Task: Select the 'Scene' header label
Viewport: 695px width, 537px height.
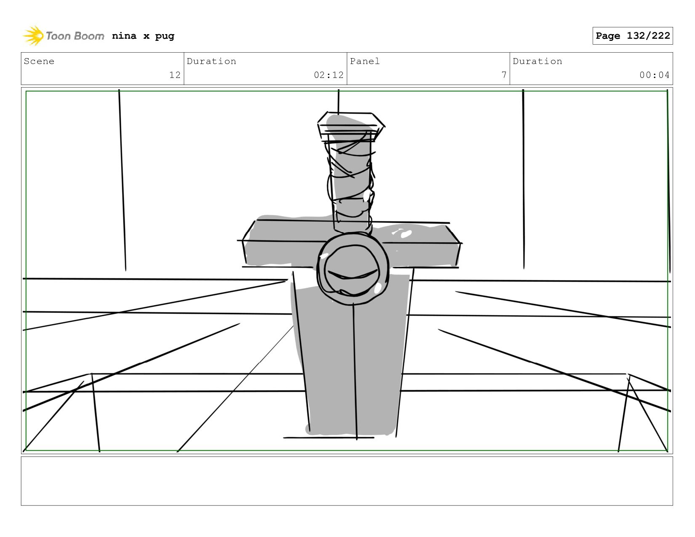Action: (x=39, y=61)
